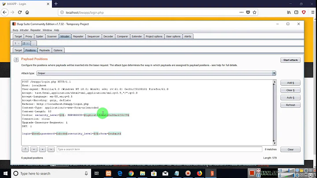The image size is (317, 178).
Task: Select Intruder attack tab 1
Action: [15, 43]
